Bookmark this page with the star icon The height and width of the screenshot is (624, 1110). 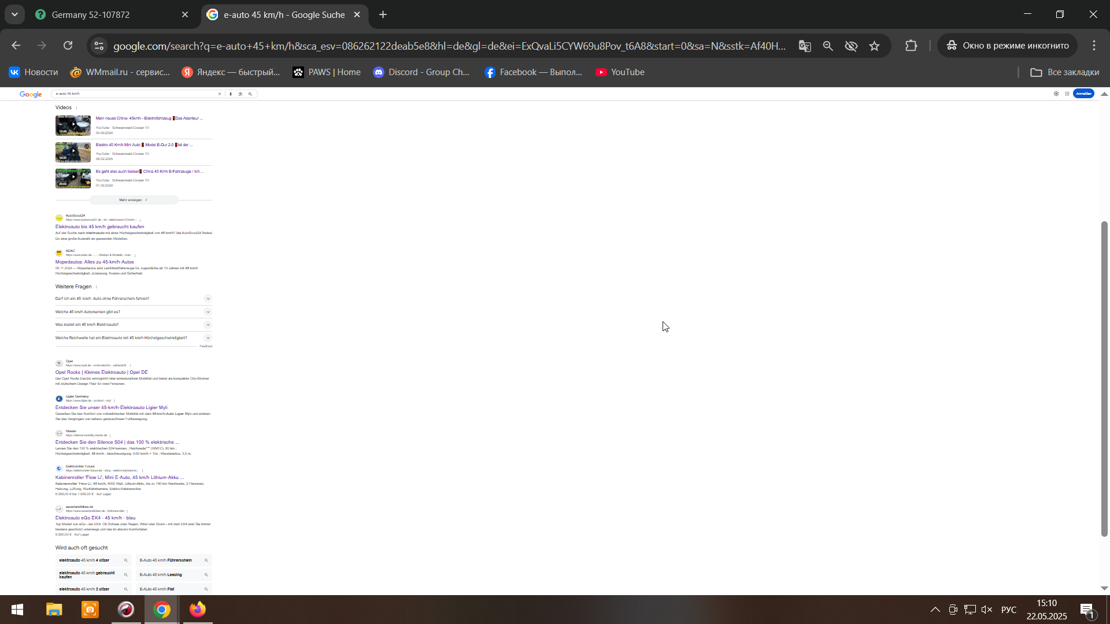(x=874, y=46)
